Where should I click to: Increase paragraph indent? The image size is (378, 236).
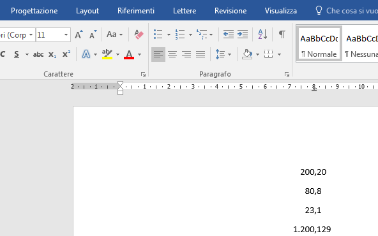(243, 34)
